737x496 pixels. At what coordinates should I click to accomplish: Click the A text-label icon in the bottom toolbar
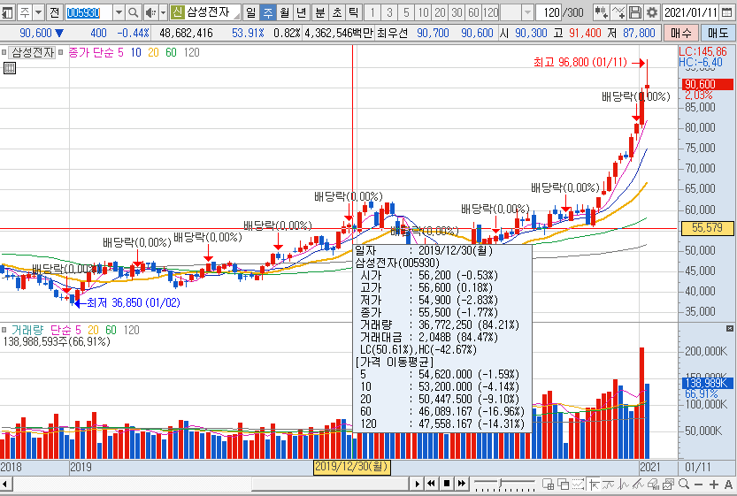tap(728, 485)
